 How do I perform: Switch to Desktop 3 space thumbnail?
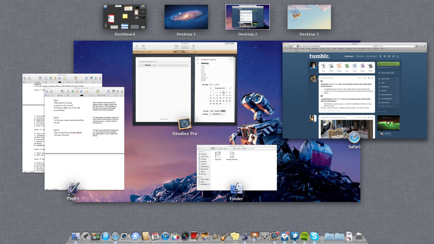click(x=309, y=17)
